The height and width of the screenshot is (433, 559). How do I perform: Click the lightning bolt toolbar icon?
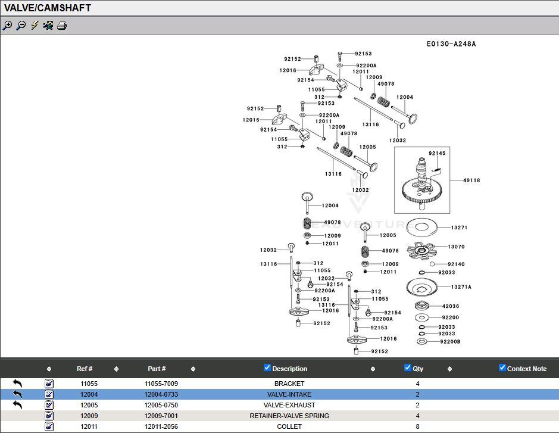click(35, 26)
